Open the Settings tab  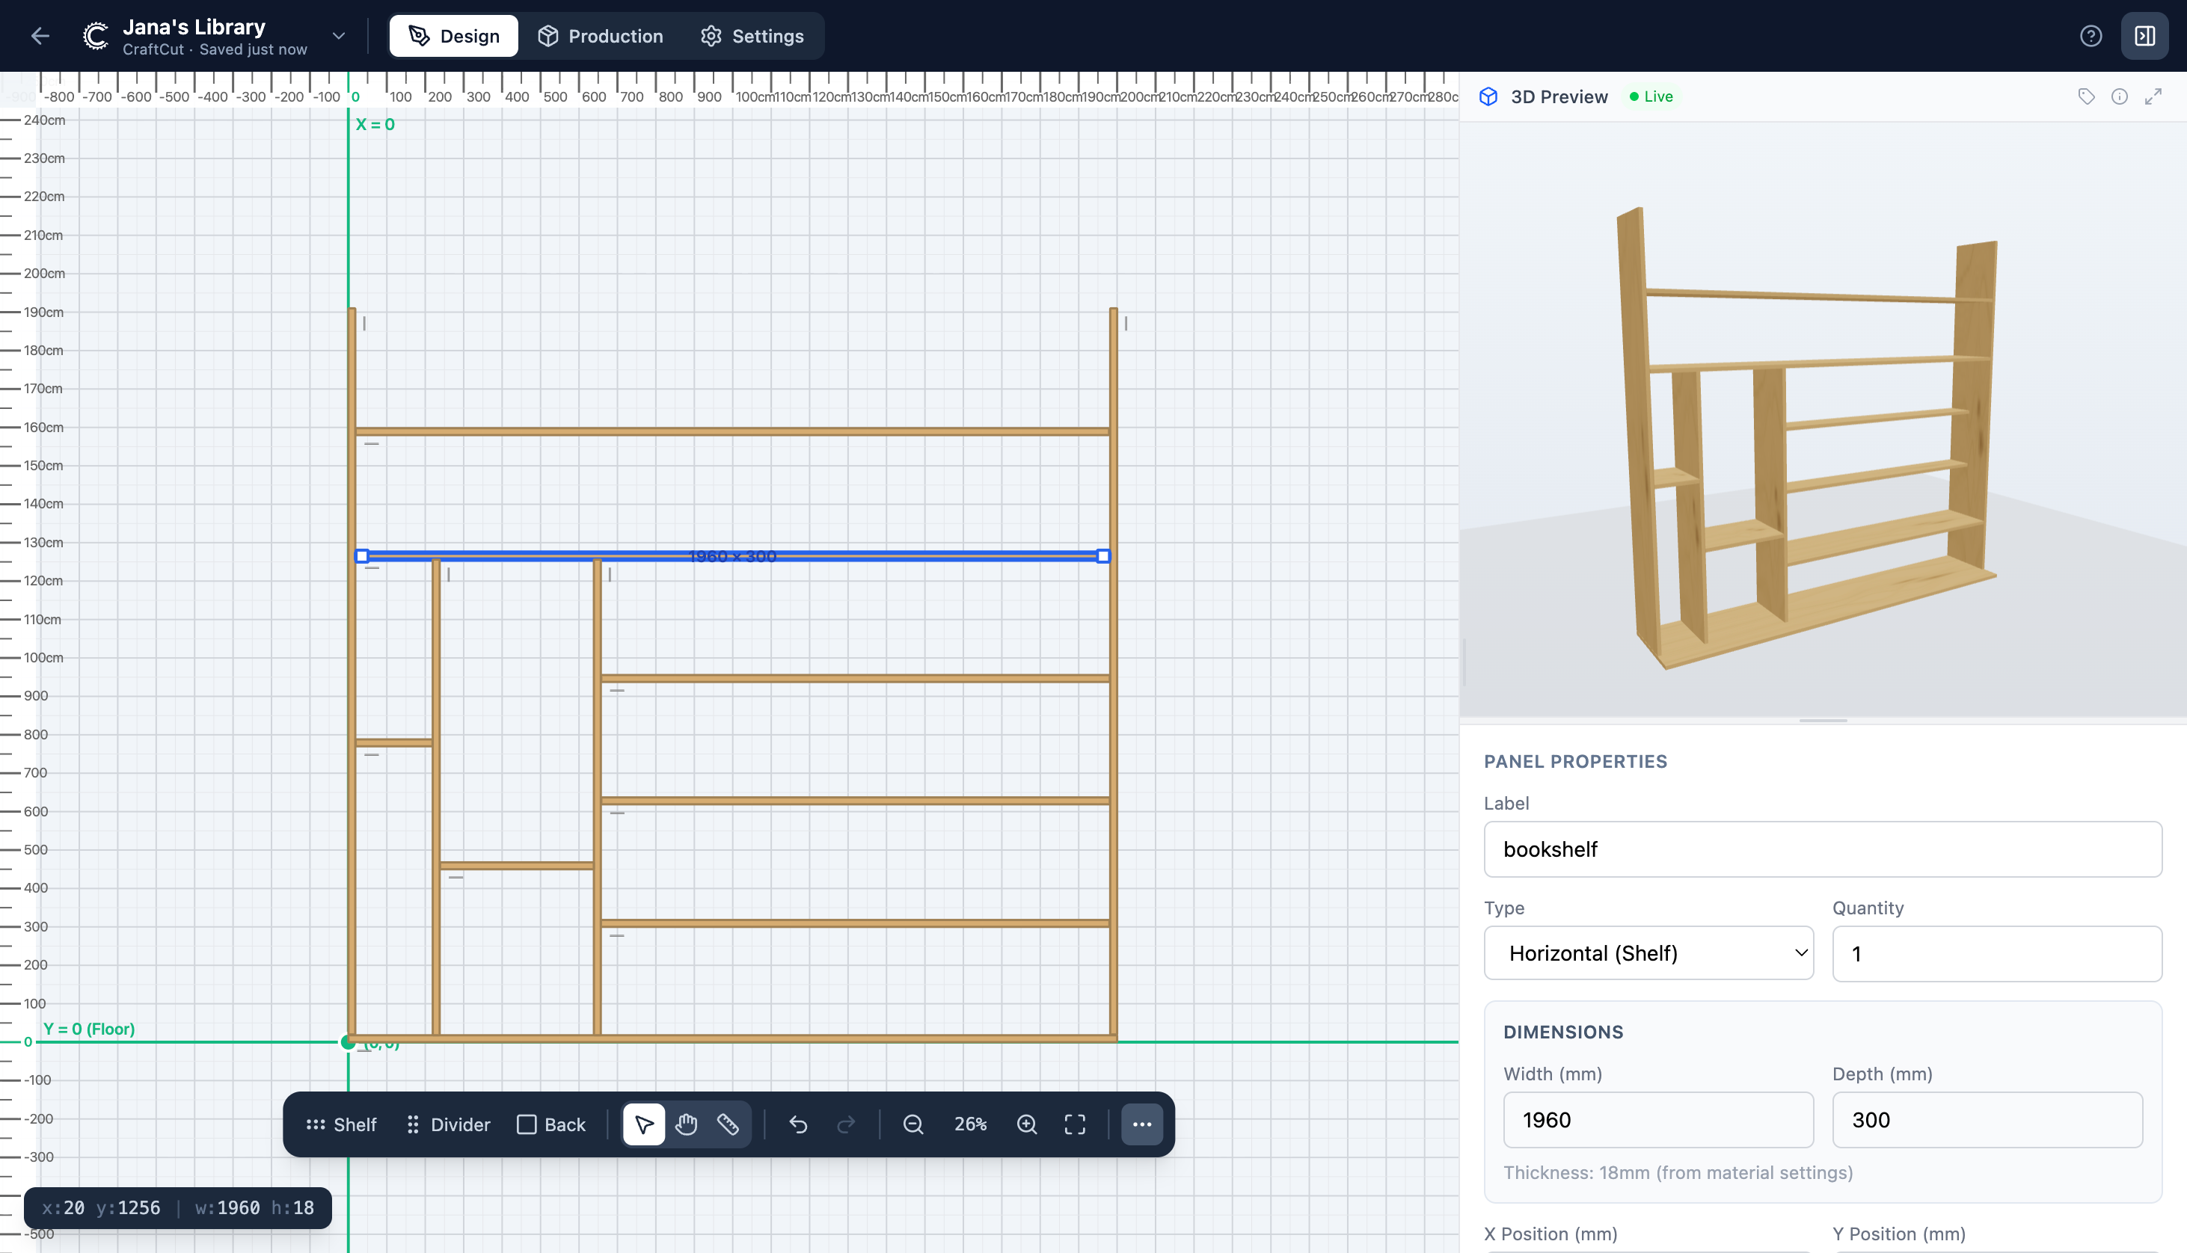pyautogui.click(x=752, y=35)
